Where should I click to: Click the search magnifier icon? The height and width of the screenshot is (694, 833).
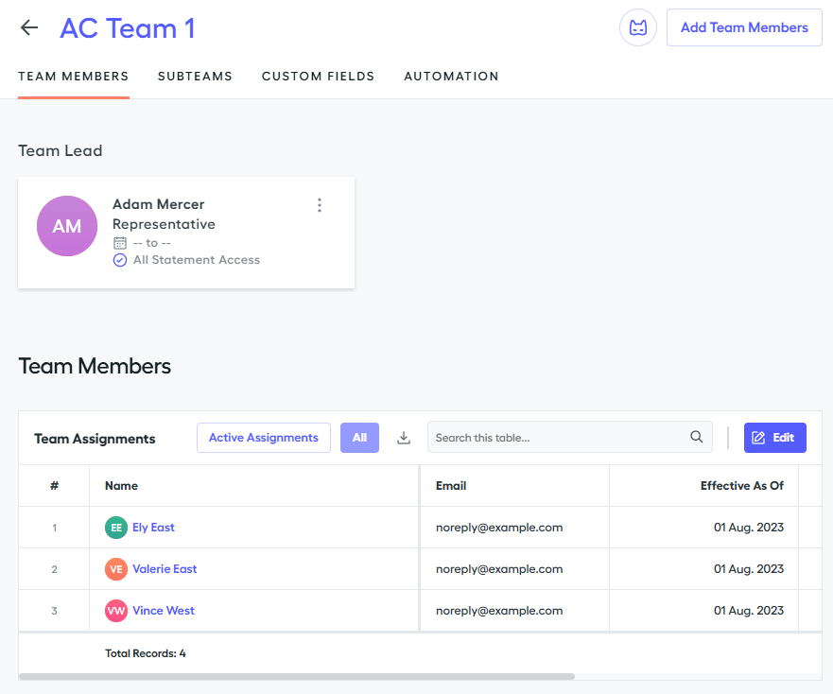click(697, 437)
